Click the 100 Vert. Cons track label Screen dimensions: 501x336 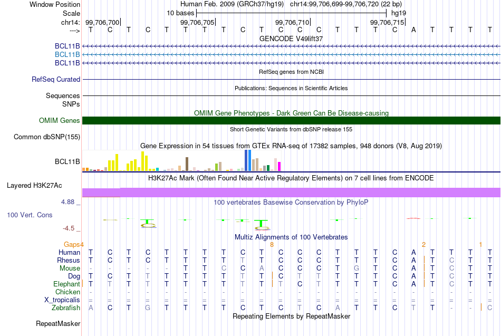click(30, 215)
